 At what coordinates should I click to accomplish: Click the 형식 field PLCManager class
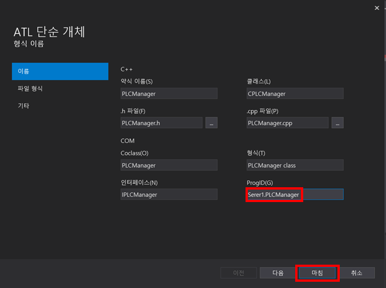pyautogui.click(x=295, y=165)
